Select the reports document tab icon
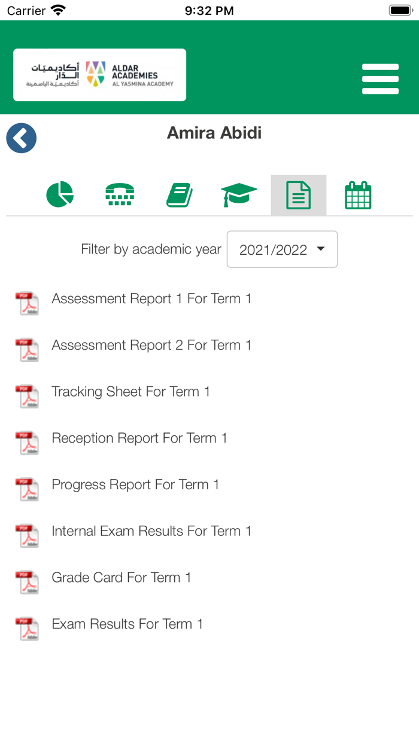The width and height of the screenshot is (419, 744). click(299, 194)
